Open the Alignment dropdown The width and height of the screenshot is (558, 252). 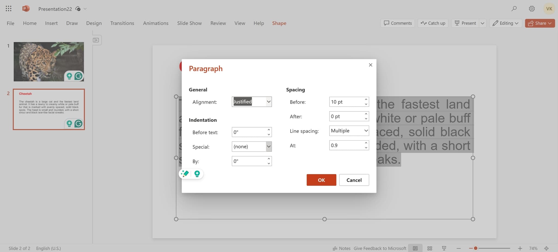pyautogui.click(x=268, y=102)
